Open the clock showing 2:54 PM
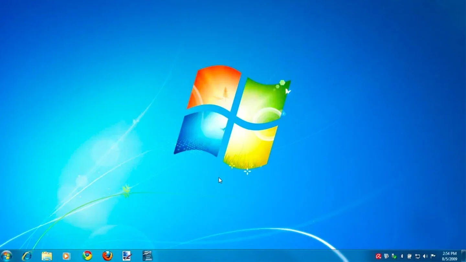Viewport: 466px width, 262px height. 449,256
